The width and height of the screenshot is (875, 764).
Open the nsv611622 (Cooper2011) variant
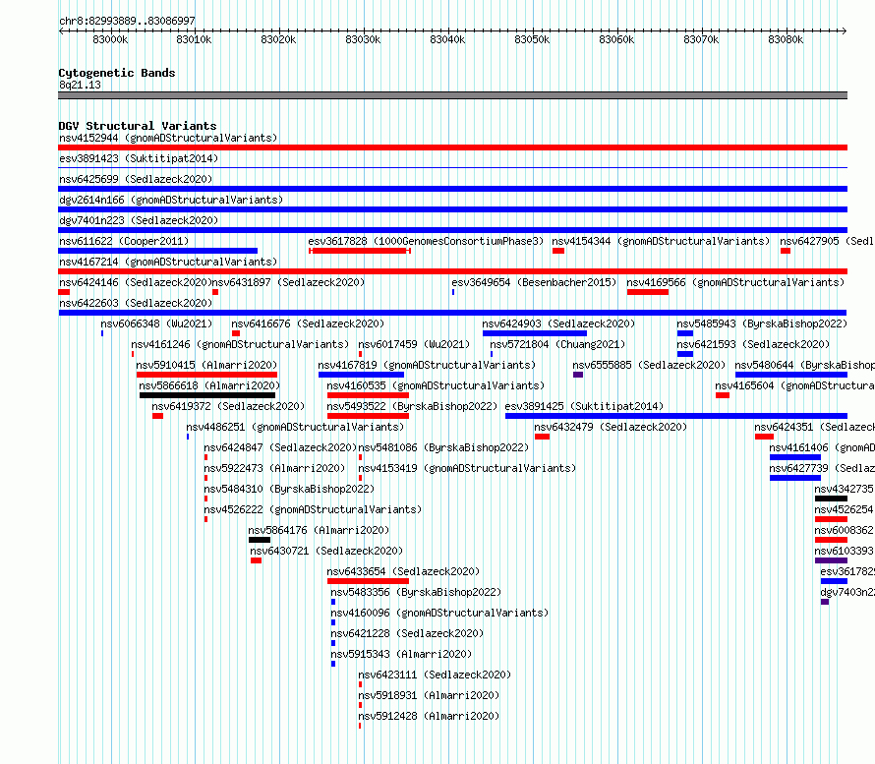pos(124,241)
